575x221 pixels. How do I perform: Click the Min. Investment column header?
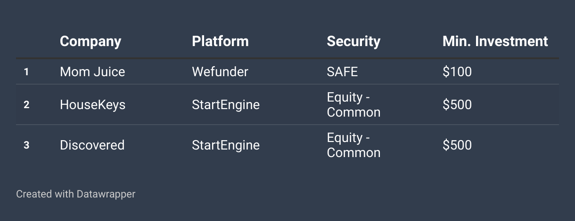click(x=495, y=41)
